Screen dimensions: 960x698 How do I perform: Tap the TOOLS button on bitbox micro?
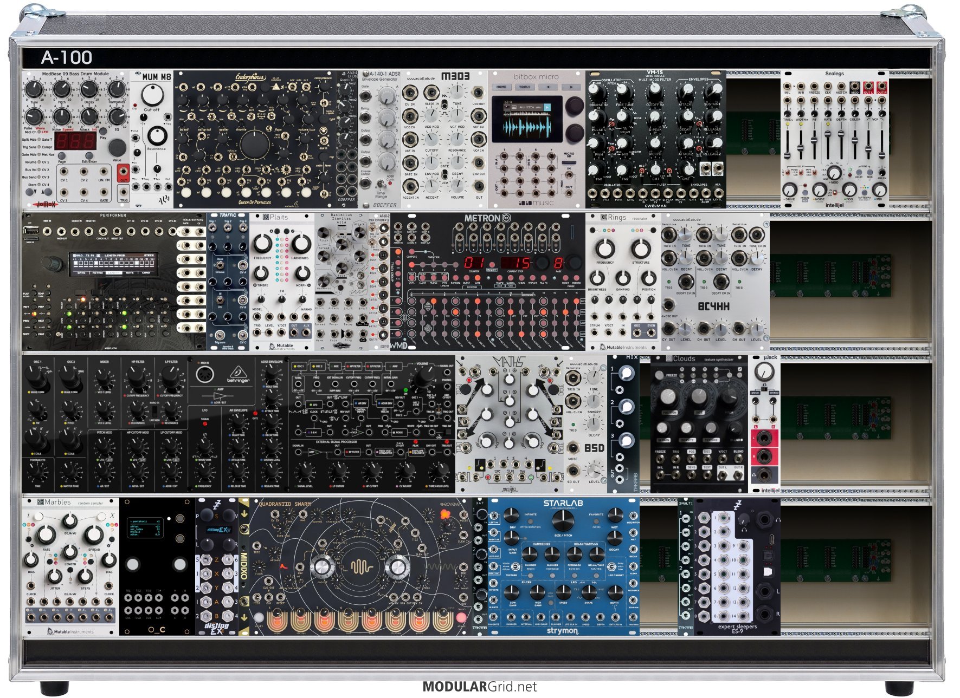pos(525,87)
